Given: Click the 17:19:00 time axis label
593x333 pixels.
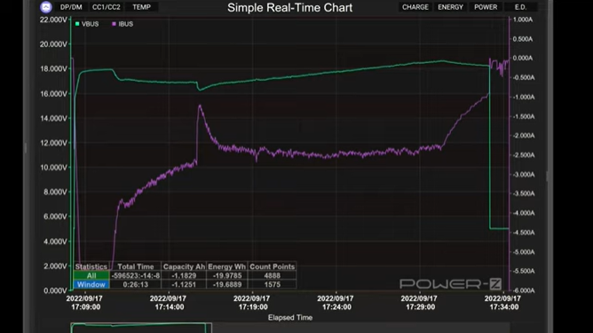Looking at the screenshot, I should coord(253,307).
